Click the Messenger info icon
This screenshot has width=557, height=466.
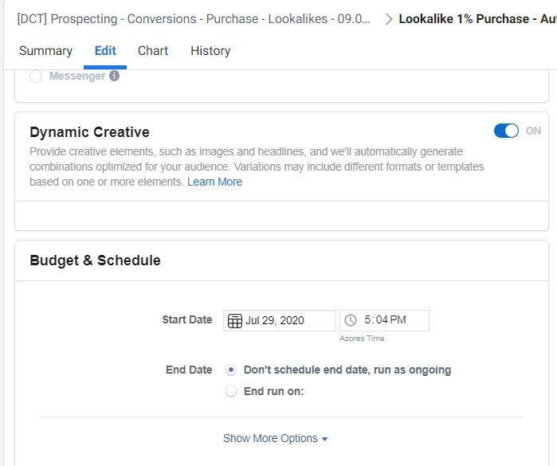click(115, 76)
